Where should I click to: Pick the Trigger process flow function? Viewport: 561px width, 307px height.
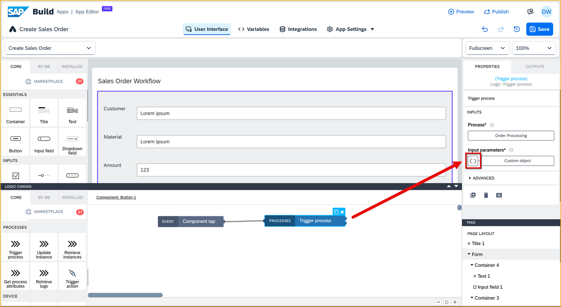tap(16, 247)
